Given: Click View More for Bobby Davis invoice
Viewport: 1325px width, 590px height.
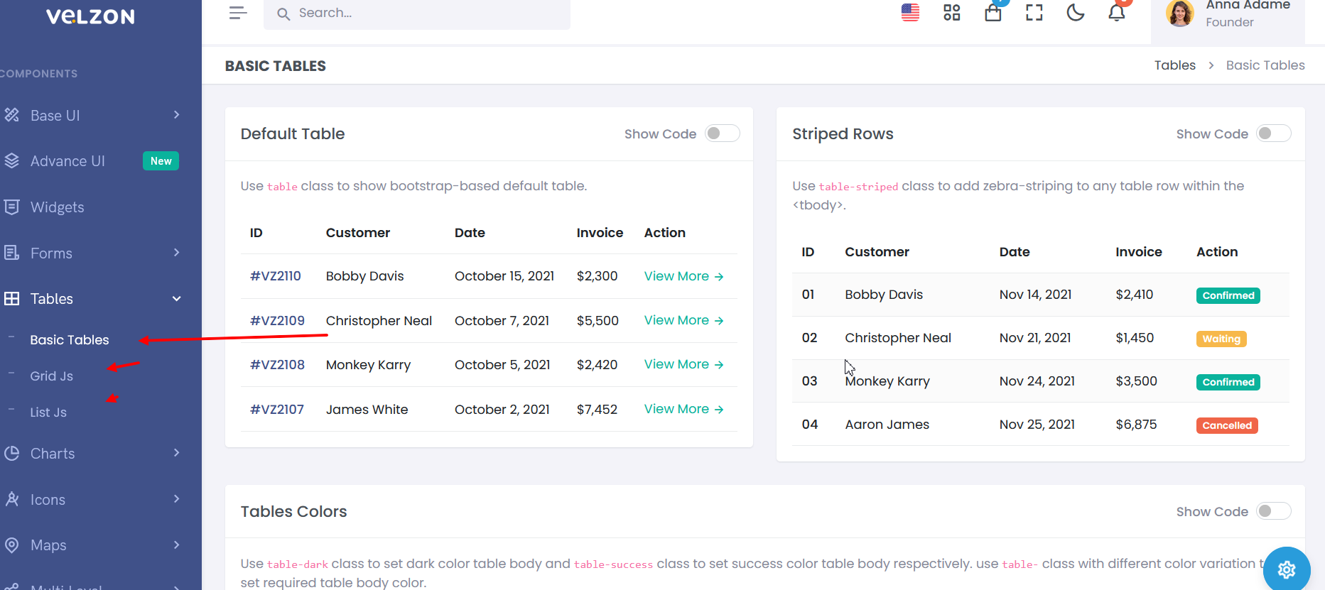Looking at the screenshot, I should 683,276.
